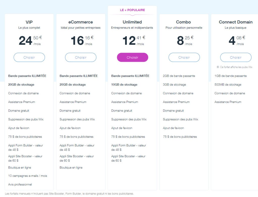Select the purple Choisir button for Unlimited

[133, 57]
